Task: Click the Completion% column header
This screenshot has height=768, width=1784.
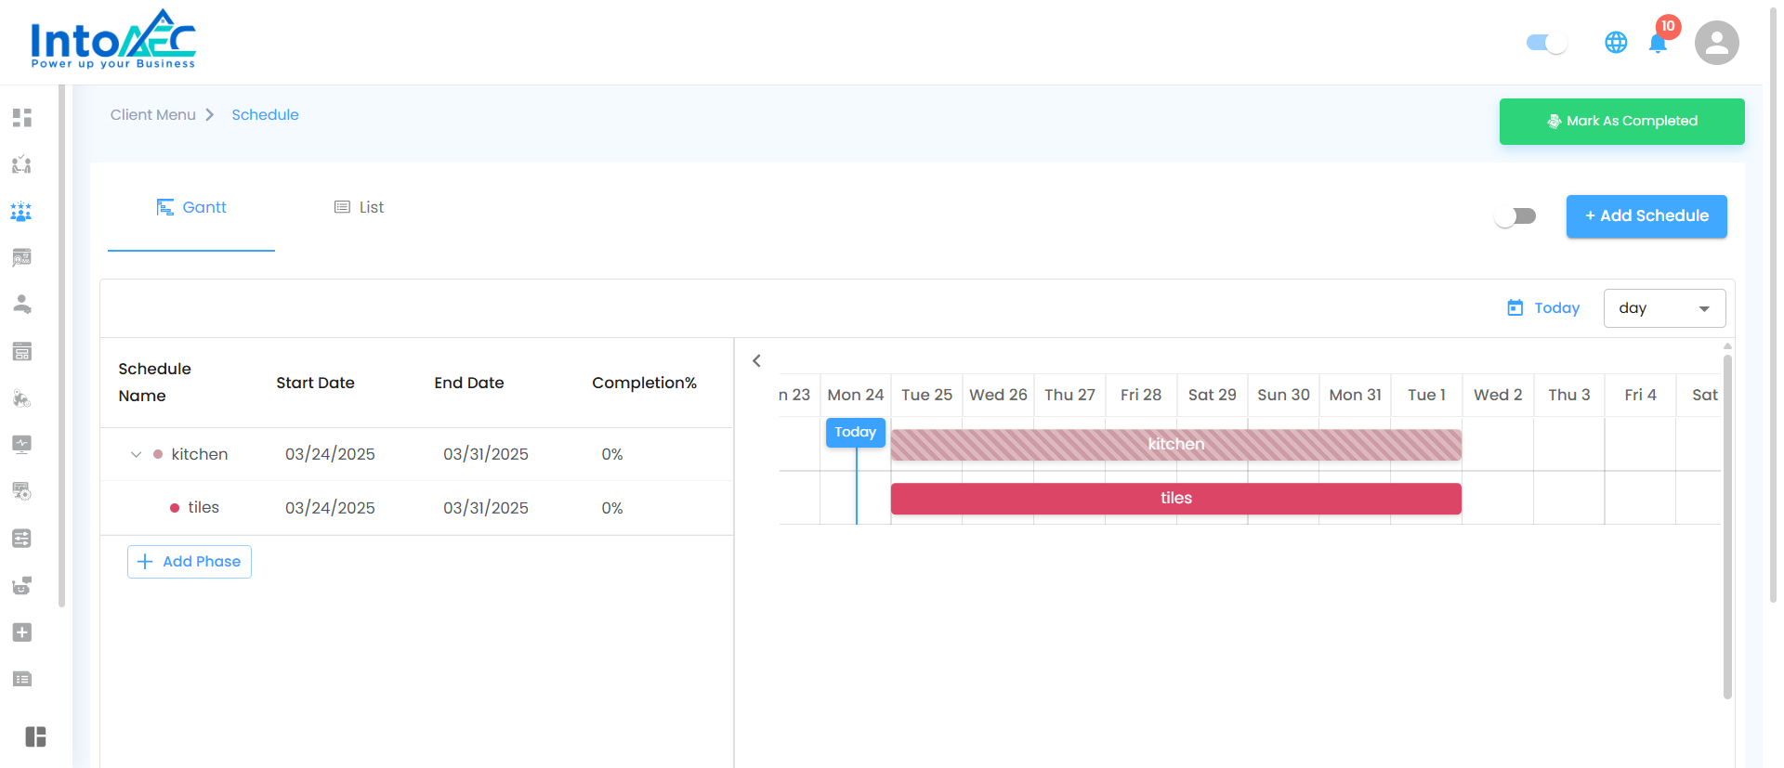Action: (x=644, y=383)
